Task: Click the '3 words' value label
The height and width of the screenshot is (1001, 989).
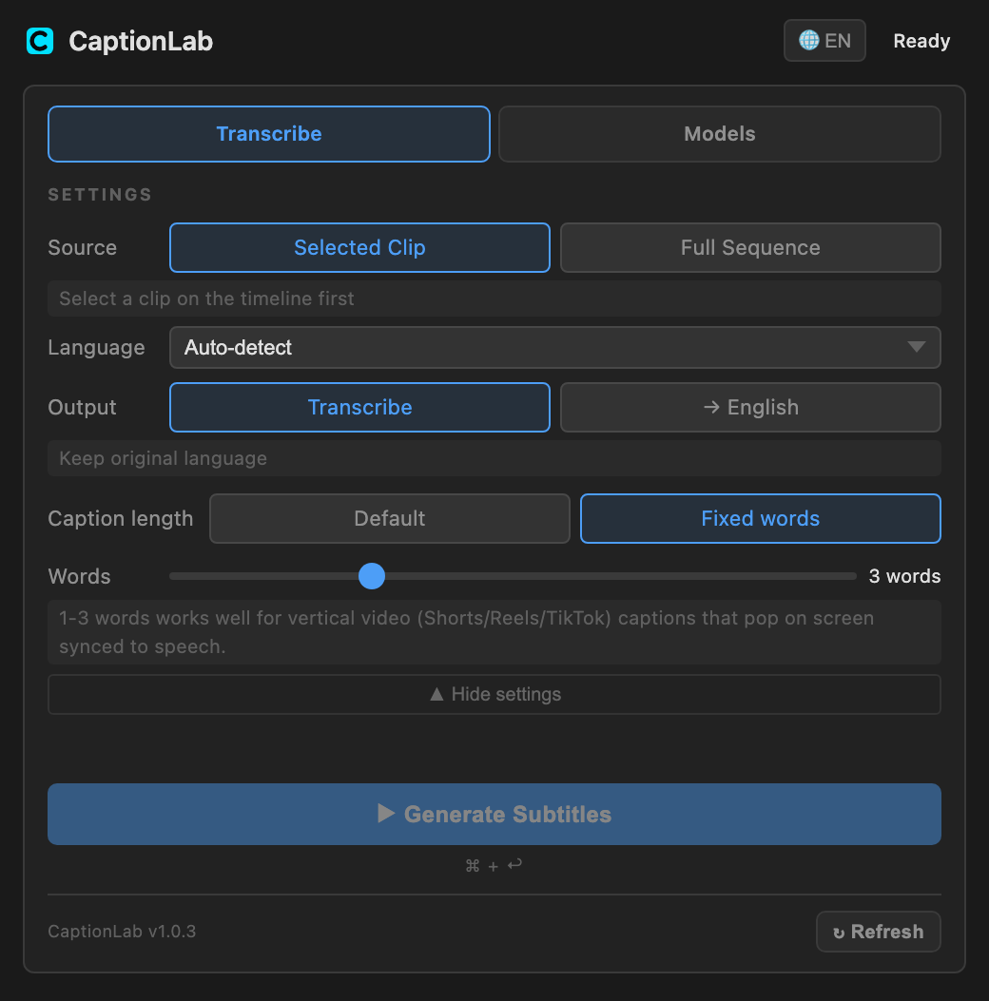Action: tap(904, 576)
